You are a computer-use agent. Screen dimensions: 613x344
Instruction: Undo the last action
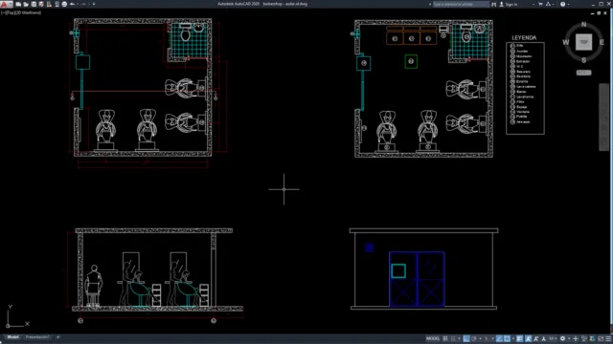pos(73,4)
